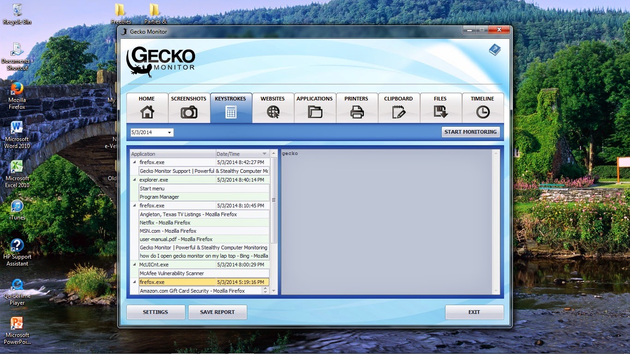The width and height of the screenshot is (630, 354).
Task: Open the Gecko Monitor help book icon
Action: (495, 50)
